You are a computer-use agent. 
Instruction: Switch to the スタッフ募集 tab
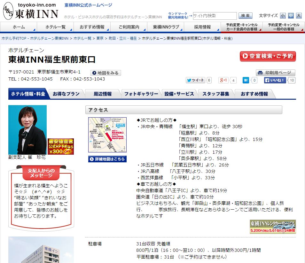click(x=216, y=94)
